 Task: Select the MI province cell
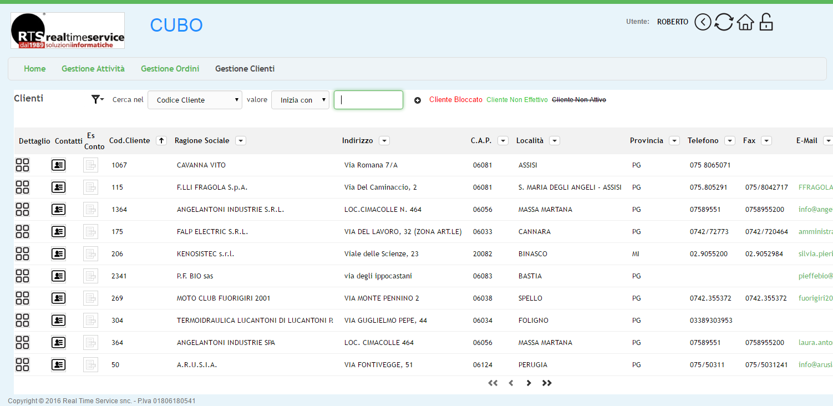(636, 254)
